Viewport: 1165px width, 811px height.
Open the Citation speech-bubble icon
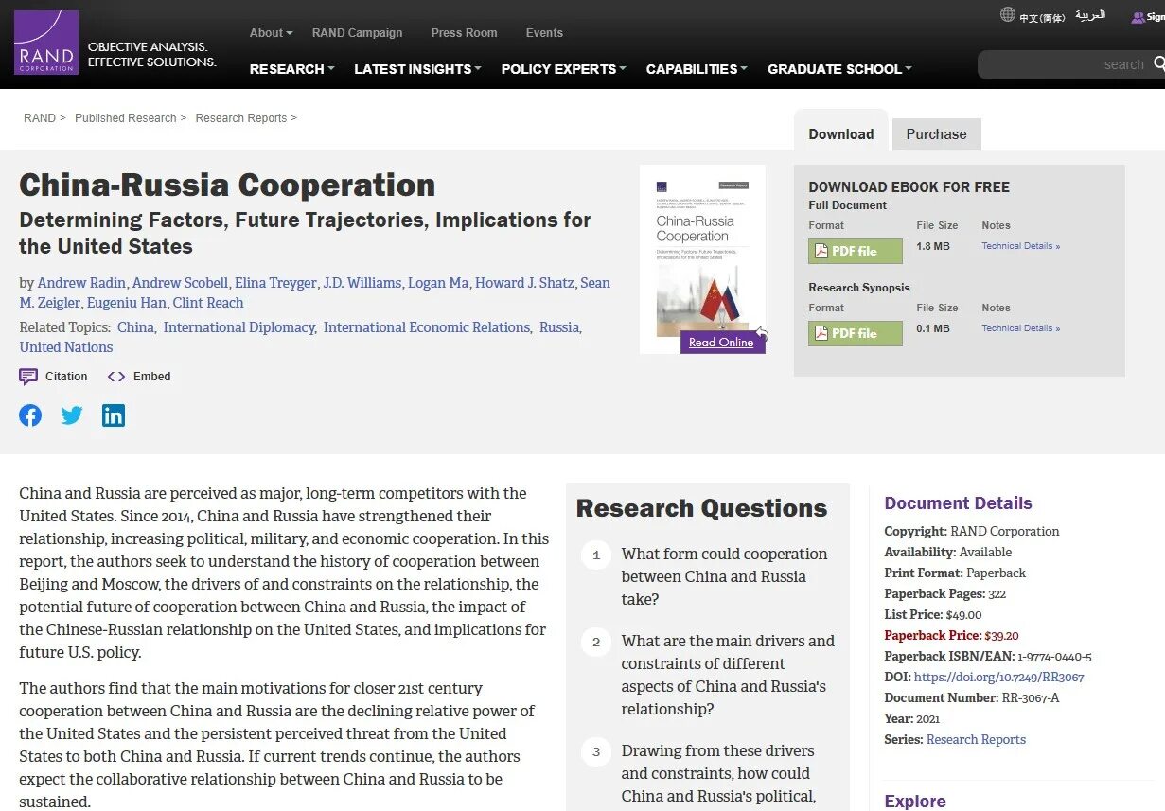28,377
